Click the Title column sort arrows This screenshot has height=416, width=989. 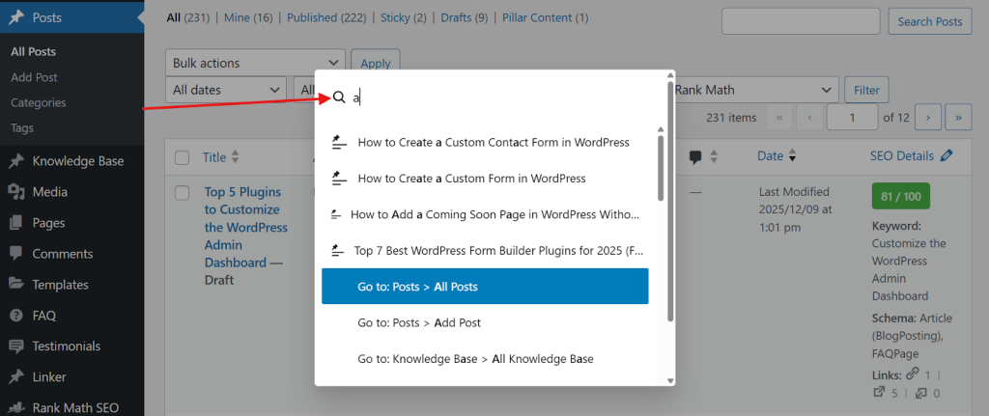236,157
